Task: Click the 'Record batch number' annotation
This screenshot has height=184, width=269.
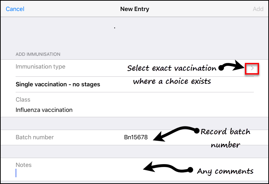Action: [x=225, y=138]
